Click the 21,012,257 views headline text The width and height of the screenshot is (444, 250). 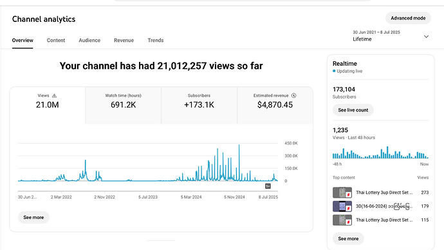click(x=161, y=66)
